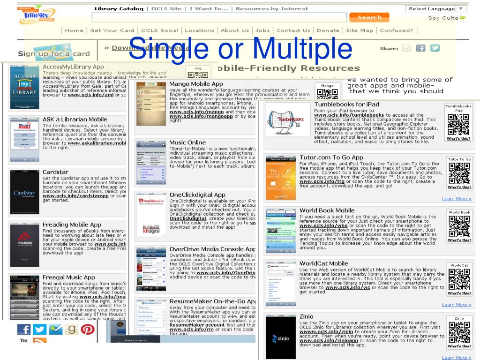
Task: Share on Twitter using the top icon
Action: [435, 48]
